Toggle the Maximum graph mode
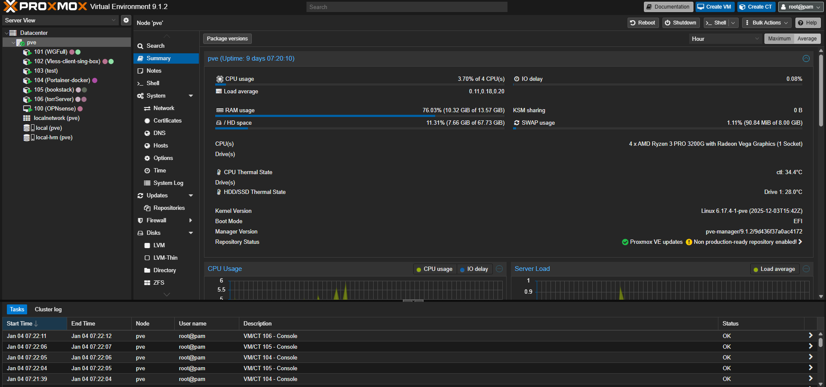 tap(779, 39)
